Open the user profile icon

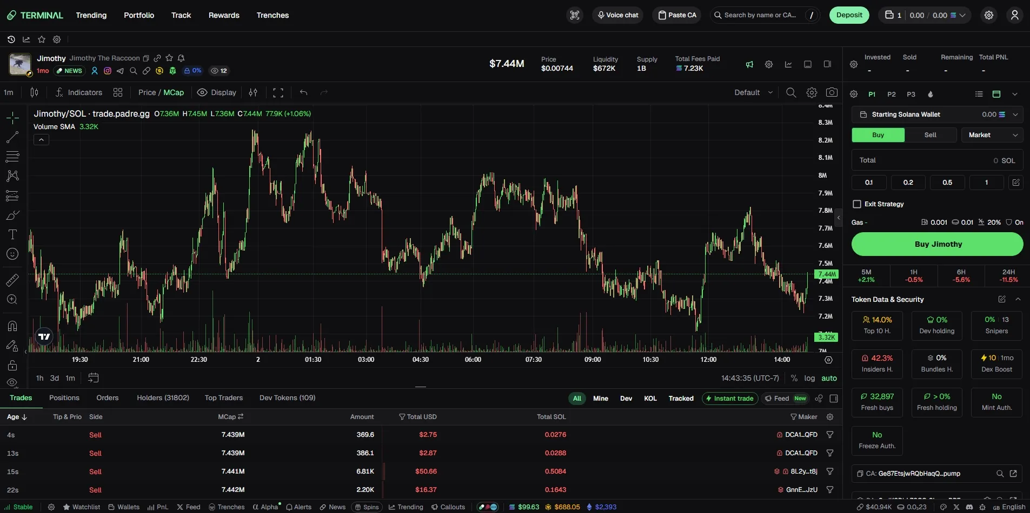pyautogui.click(x=1015, y=15)
